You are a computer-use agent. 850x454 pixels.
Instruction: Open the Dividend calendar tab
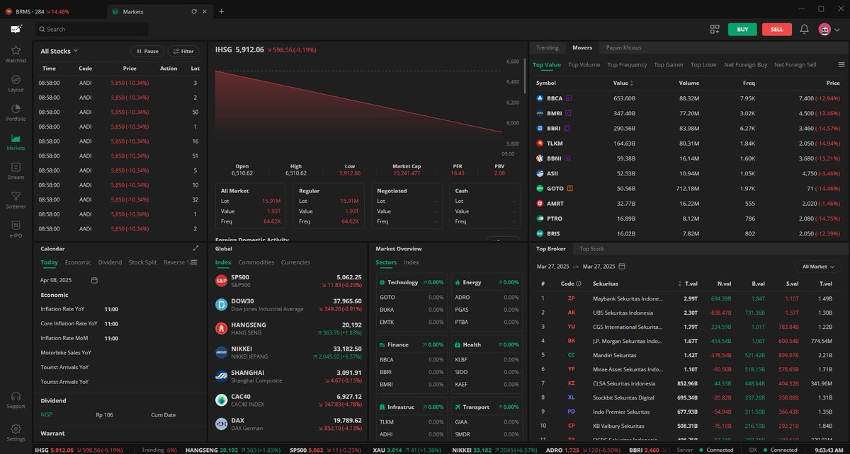(110, 262)
